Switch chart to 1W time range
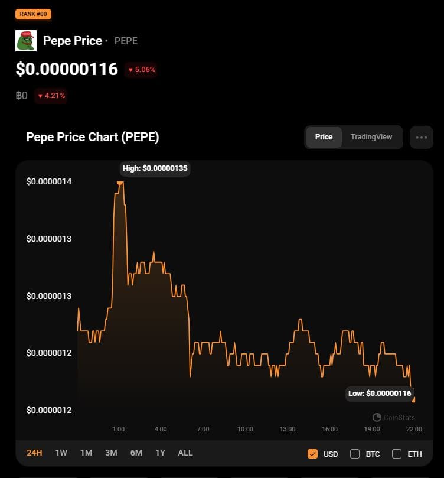 [61, 453]
